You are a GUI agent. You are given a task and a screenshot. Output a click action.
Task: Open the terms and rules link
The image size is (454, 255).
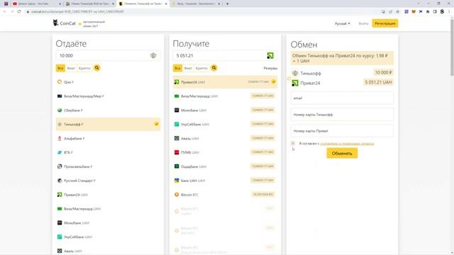pos(347,144)
